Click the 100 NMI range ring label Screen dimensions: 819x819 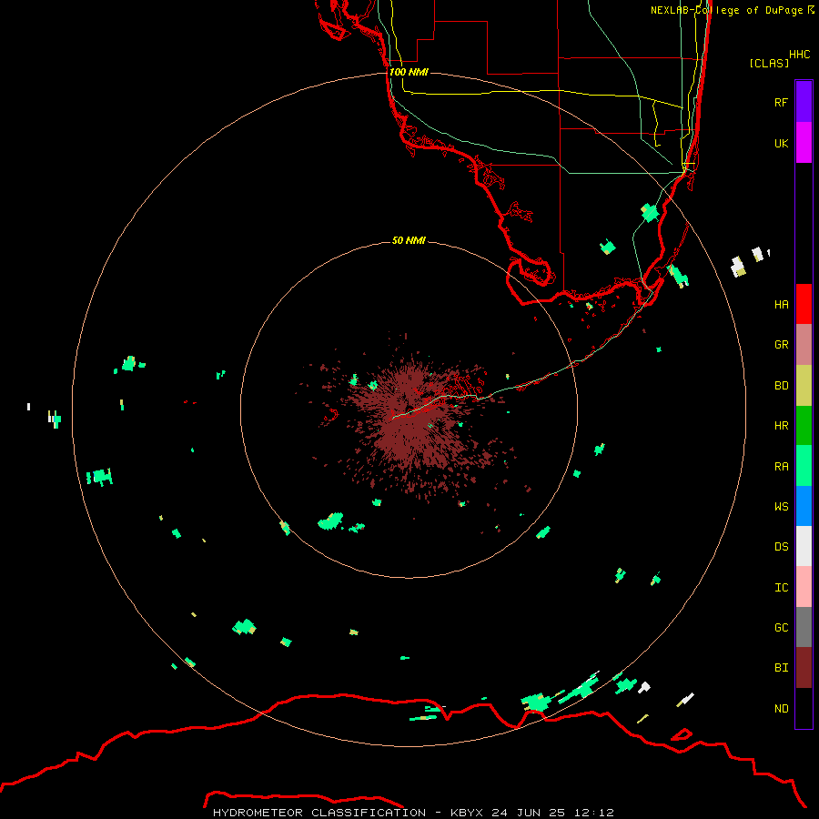pyautogui.click(x=409, y=72)
